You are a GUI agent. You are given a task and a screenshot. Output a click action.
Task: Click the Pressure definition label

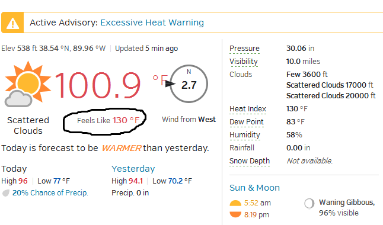pos(244,49)
